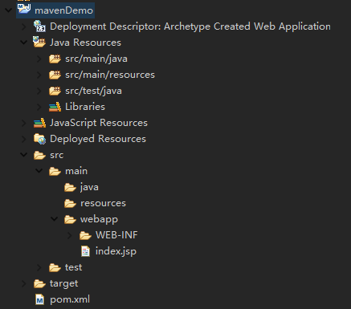
Task: Click the WEB-INF folder icon
Action: pos(85,235)
